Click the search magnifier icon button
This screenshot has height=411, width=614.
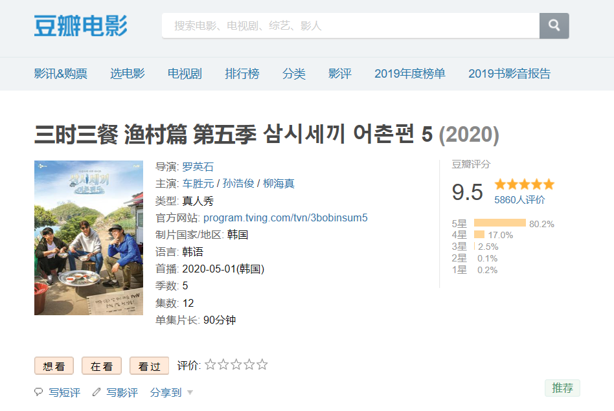[554, 26]
